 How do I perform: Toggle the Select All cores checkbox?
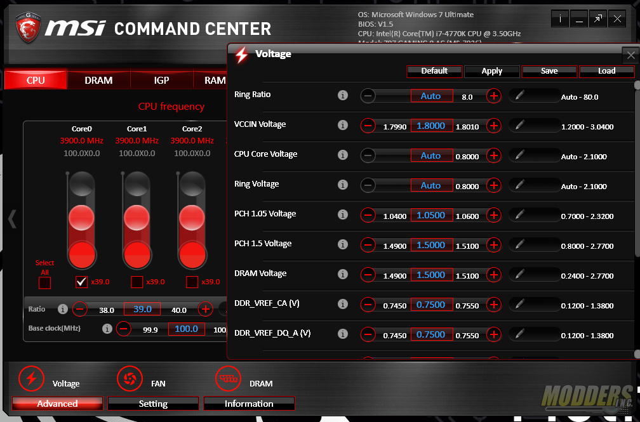(44, 282)
